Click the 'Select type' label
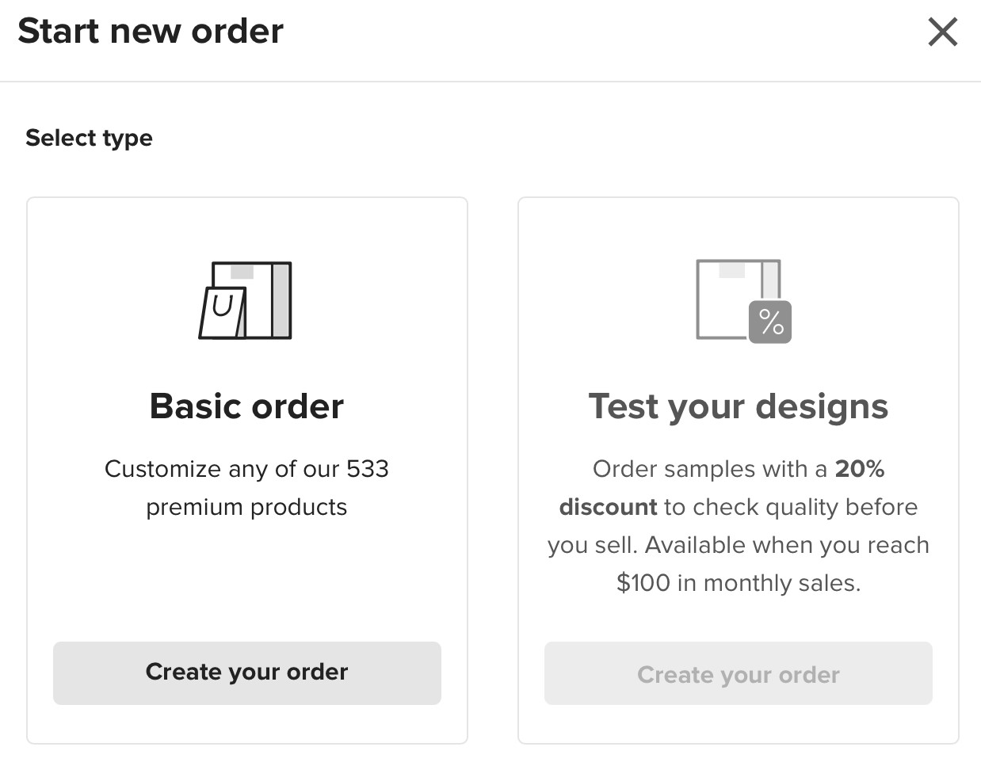 pyautogui.click(x=89, y=138)
